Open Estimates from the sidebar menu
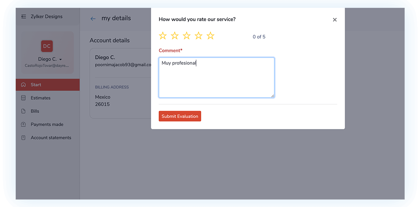Screen dimensions: 420x207 (40, 98)
